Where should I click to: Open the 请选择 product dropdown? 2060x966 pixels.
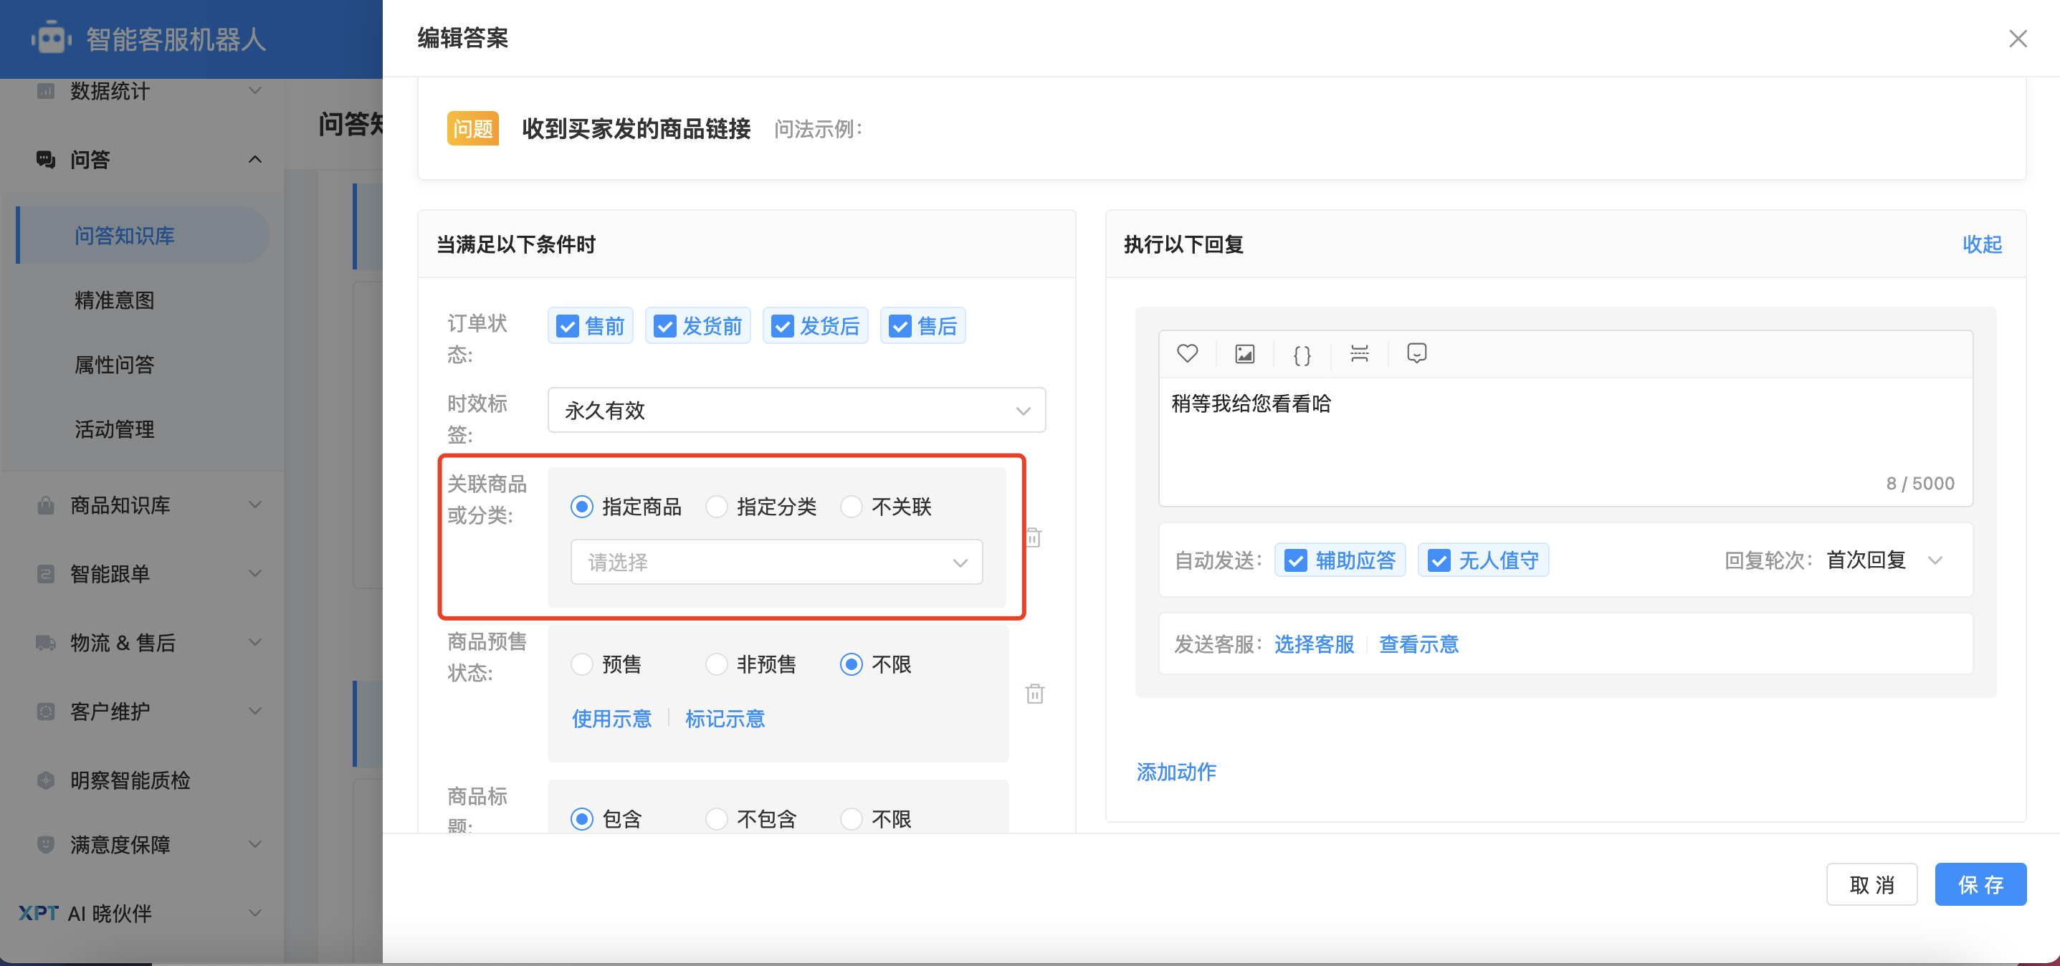pyautogui.click(x=776, y=562)
